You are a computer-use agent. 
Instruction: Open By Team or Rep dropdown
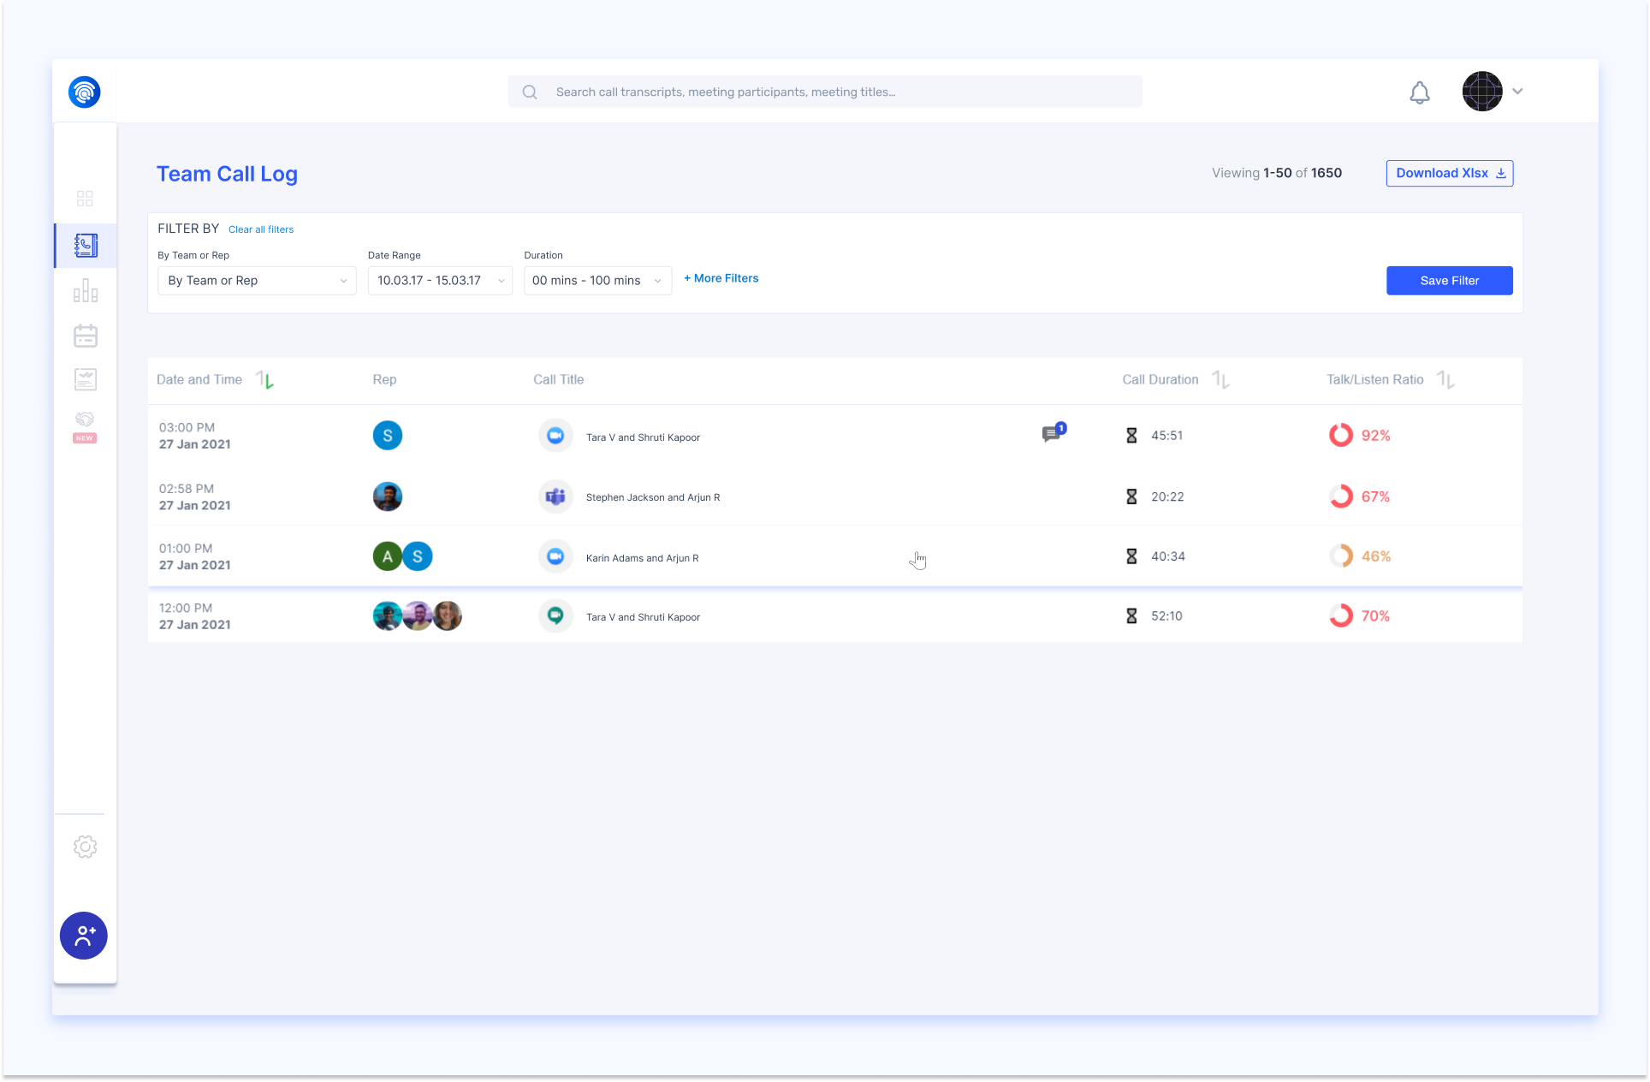coord(257,281)
